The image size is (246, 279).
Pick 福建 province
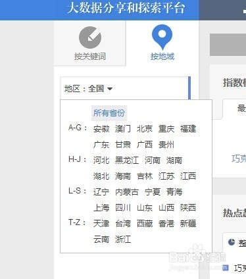point(188,129)
